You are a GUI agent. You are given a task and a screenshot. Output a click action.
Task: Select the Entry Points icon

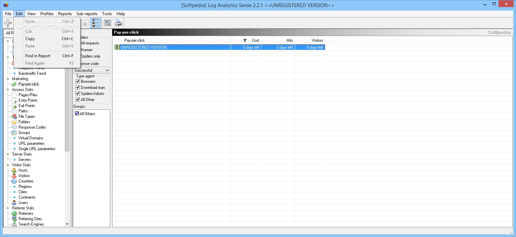tap(14, 100)
